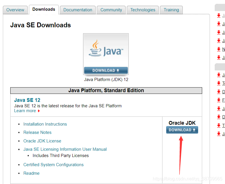This screenshot has width=225, height=184.
Task: Click the DOWNLOAD button under the Java logo
Action: coord(106,70)
